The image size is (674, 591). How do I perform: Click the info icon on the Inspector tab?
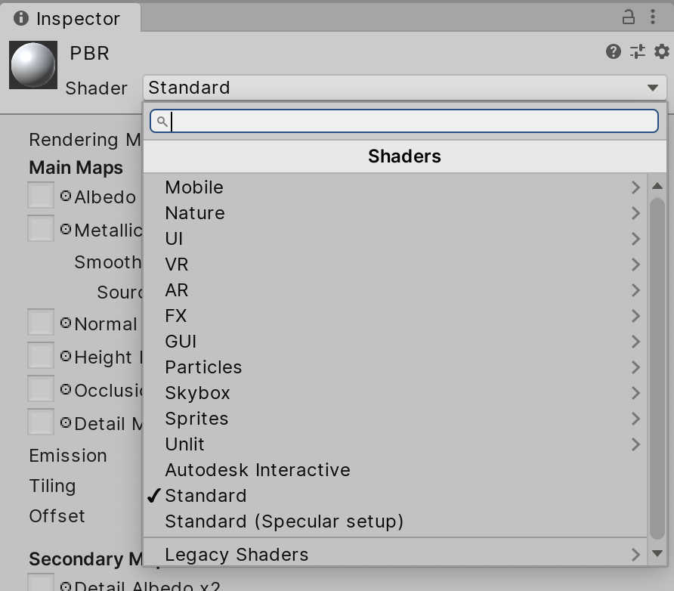point(20,17)
